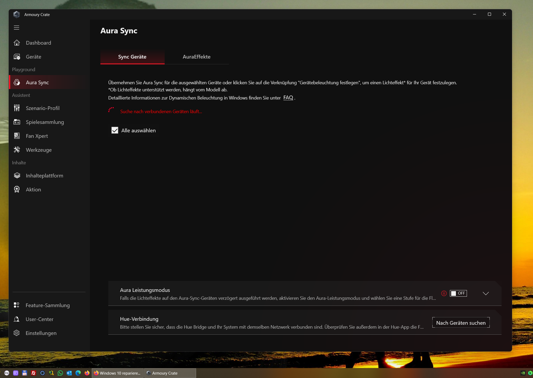Expand the Aura Leistungsmodus panel chevron

486,293
